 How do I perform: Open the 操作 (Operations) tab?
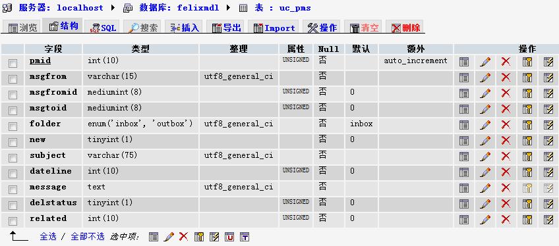click(x=322, y=27)
